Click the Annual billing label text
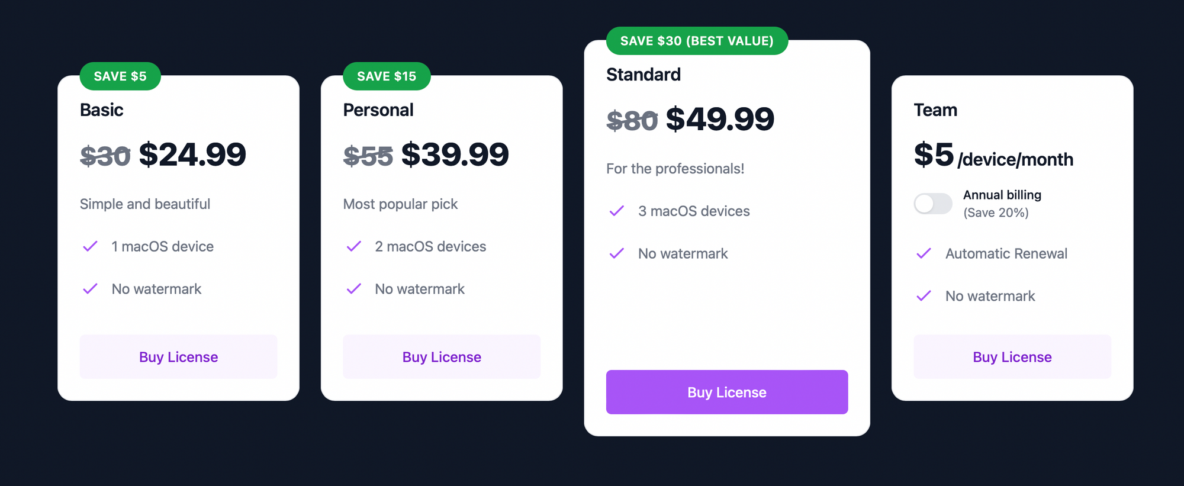Image resolution: width=1184 pixels, height=486 pixels. [1002, 195]
